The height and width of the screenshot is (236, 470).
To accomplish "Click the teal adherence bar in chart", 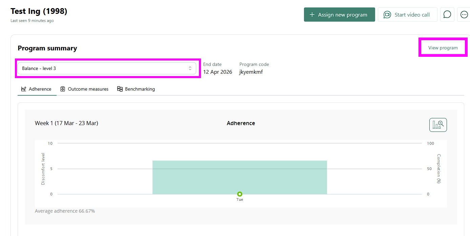I will [240, 177].
